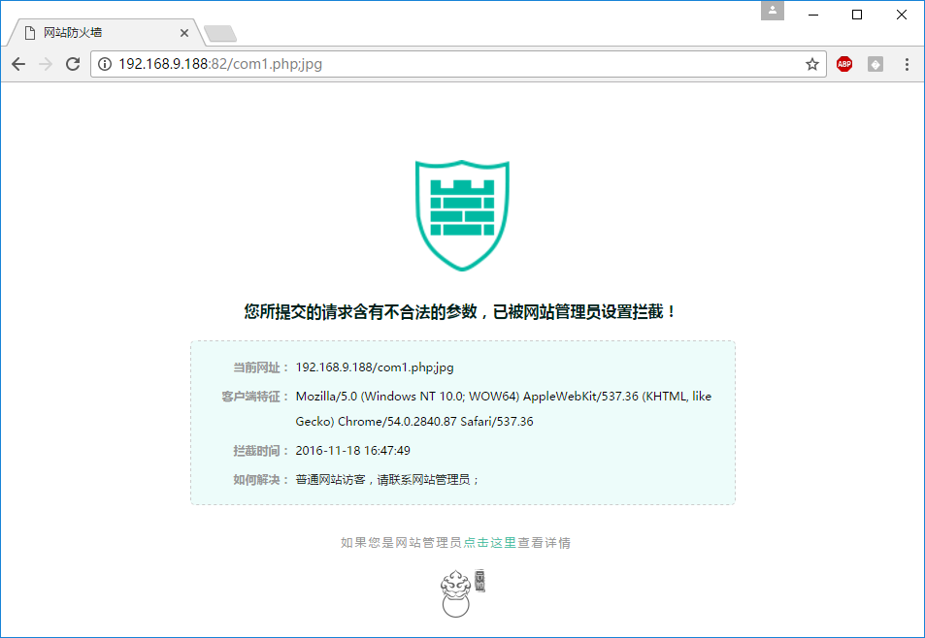Image resolution: width=925 pixels, height=638 pixels.
Task: Click the mascot logo at page bottom
Action: tap(462, 592)
